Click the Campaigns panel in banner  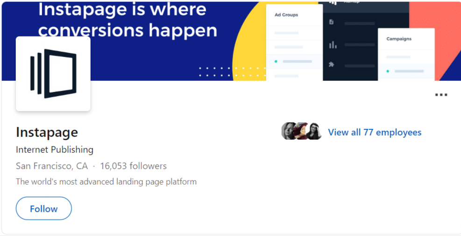[x=406, y=54]
